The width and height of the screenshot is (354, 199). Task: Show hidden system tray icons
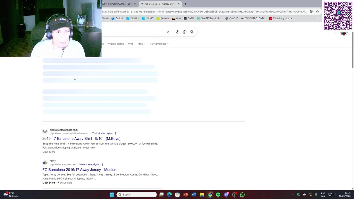coord(292,195)
